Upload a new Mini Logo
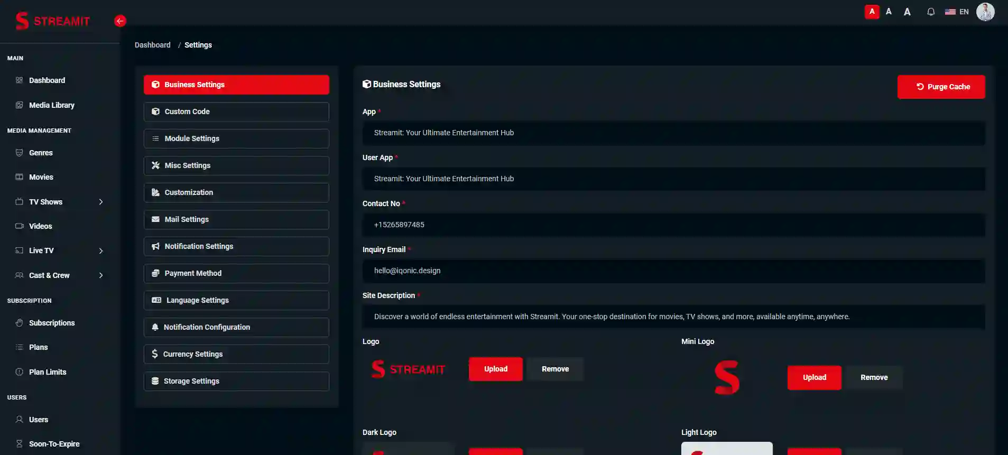This screenshot has height=455, width=1008. 814,377
